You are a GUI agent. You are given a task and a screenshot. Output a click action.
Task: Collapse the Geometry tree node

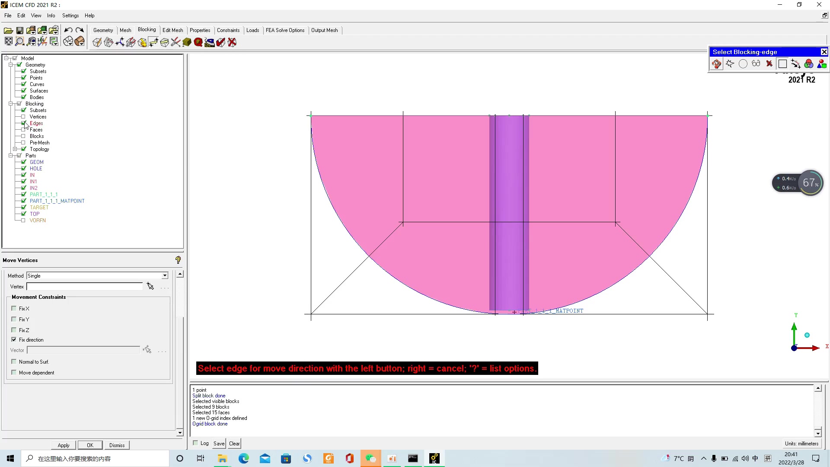coord(11,65)
